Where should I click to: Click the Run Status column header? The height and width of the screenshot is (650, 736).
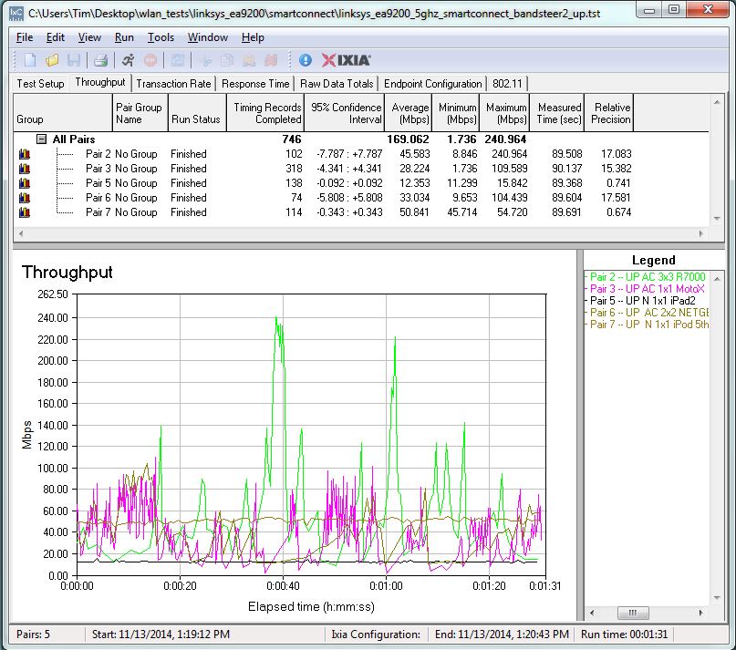tap(197, 113)
